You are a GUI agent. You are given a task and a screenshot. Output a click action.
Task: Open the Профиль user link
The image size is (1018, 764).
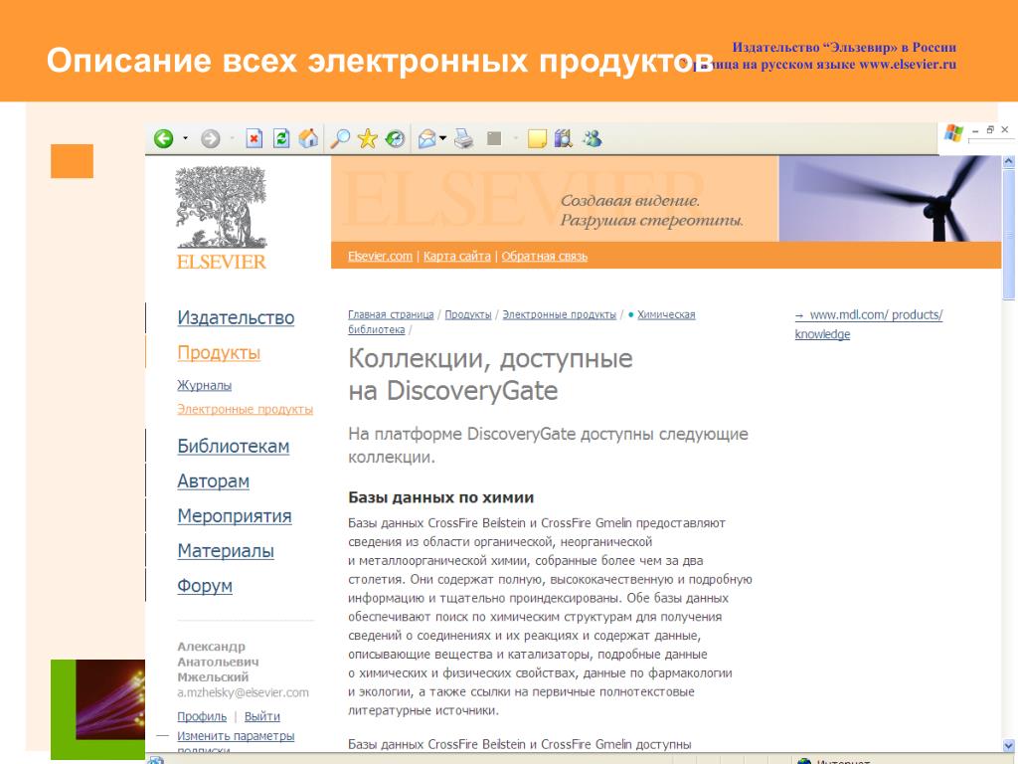pos(202,716)
